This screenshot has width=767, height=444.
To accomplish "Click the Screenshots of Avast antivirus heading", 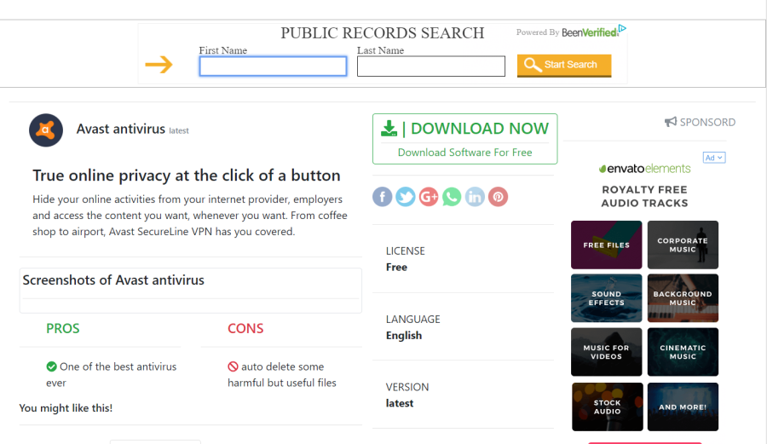I will pos(113,280).
